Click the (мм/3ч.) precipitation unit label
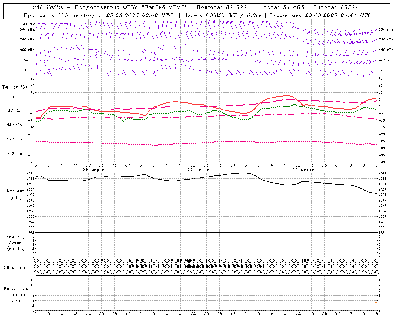 [x=16, y=237]
